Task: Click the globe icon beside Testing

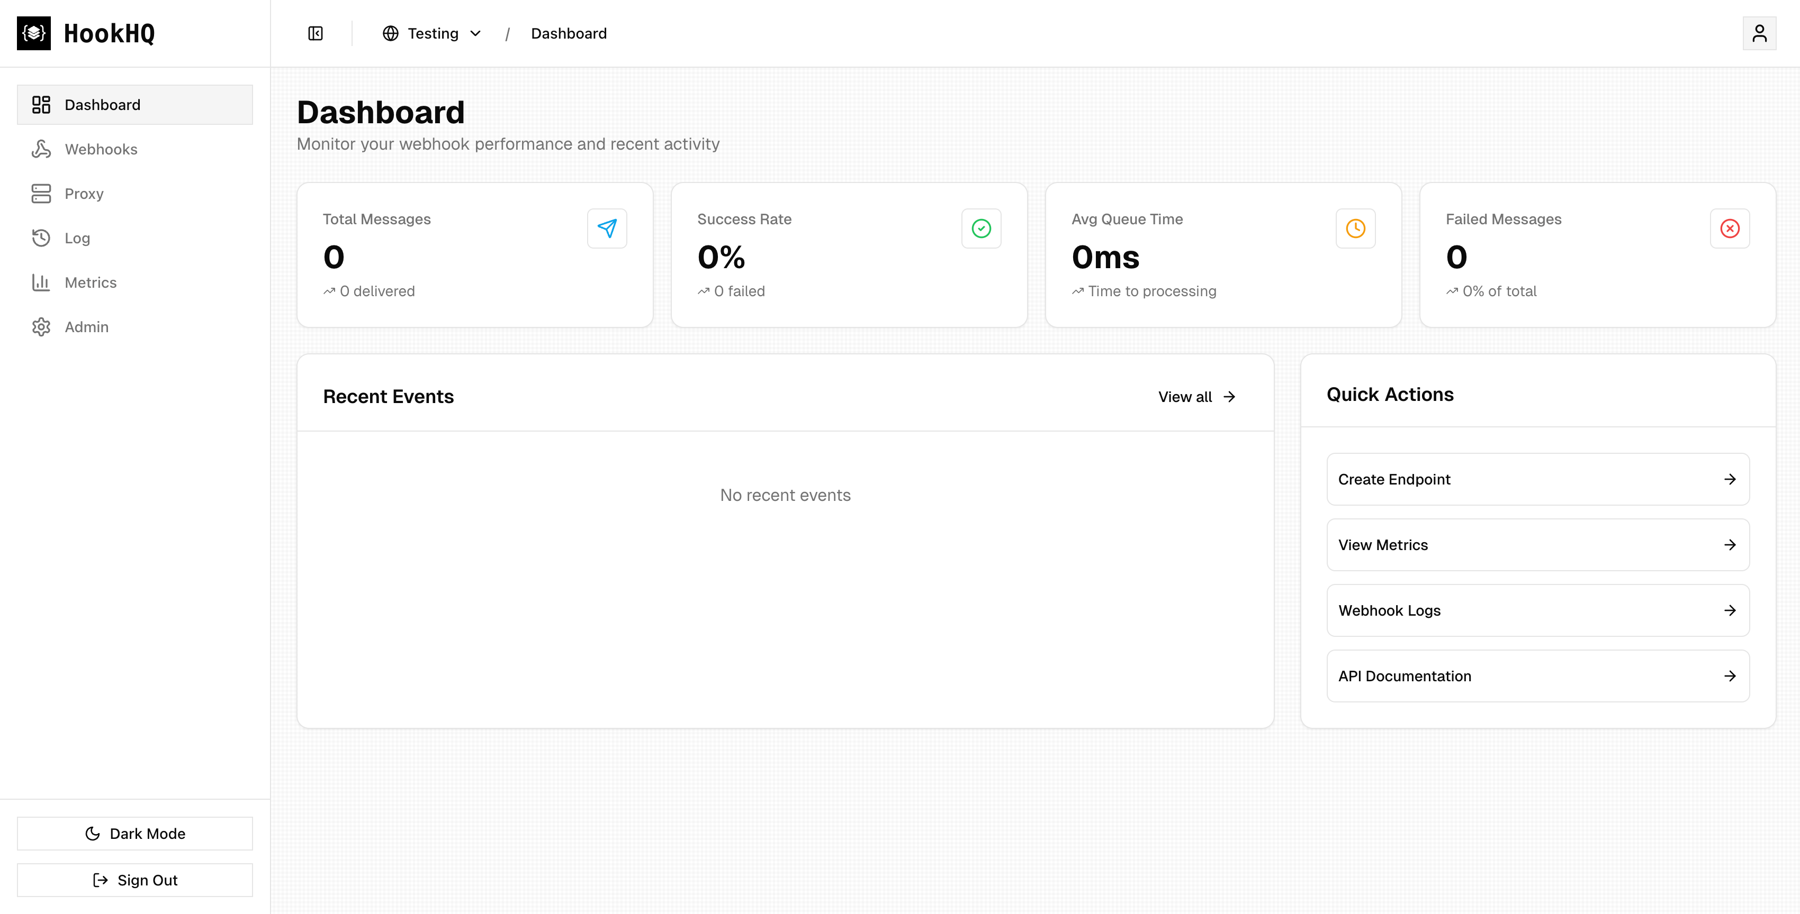Action: point(390,33)
